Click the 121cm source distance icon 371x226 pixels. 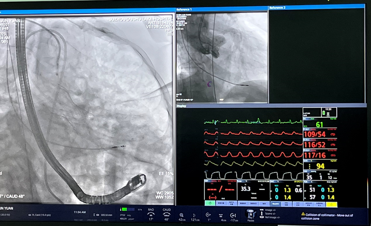coord(194,215)
